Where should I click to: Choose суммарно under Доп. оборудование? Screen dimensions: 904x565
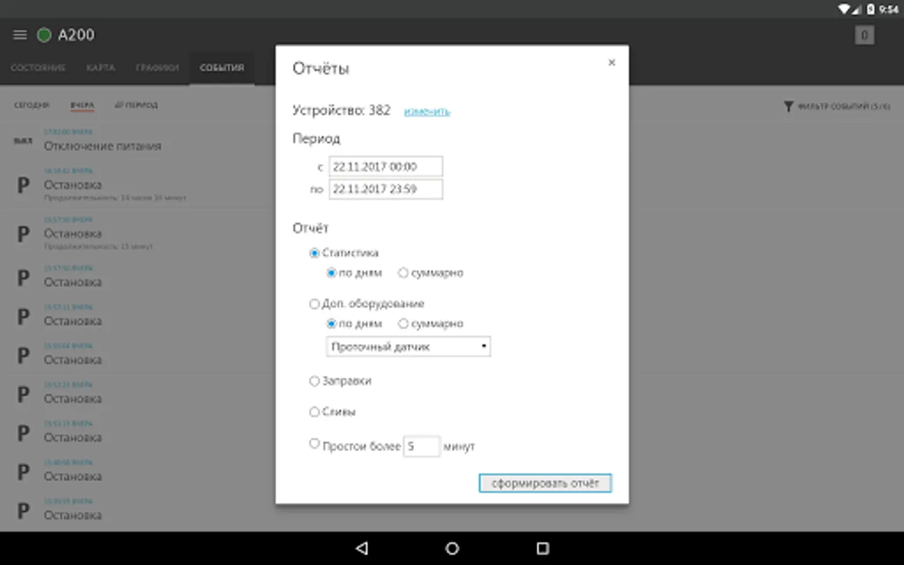click(x=403, y=323)
